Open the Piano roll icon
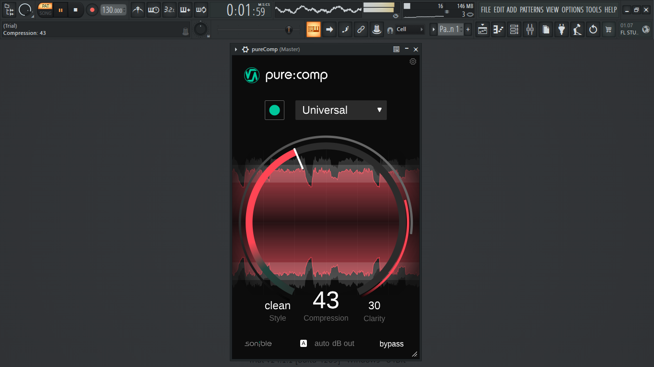Screen dimensions: 654x367 [498, 29]
